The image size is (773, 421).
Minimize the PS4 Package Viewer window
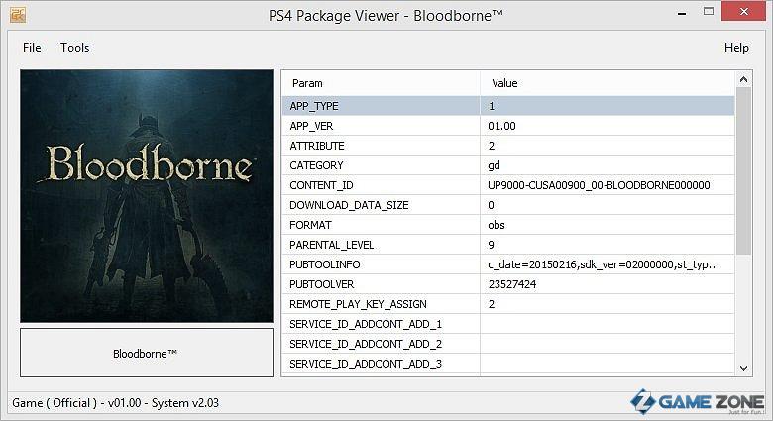pos(682,13)
